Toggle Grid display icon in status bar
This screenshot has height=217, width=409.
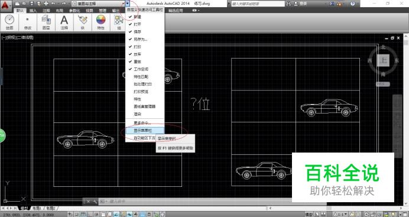pos(83,215)
